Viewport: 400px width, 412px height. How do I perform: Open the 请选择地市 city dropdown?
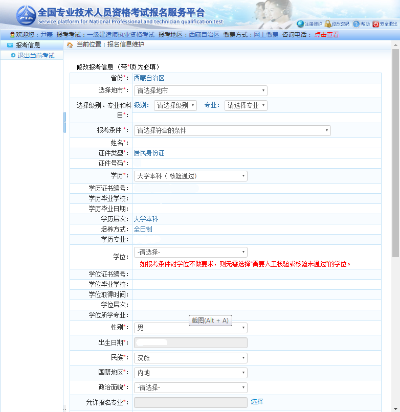coord(201,90)
